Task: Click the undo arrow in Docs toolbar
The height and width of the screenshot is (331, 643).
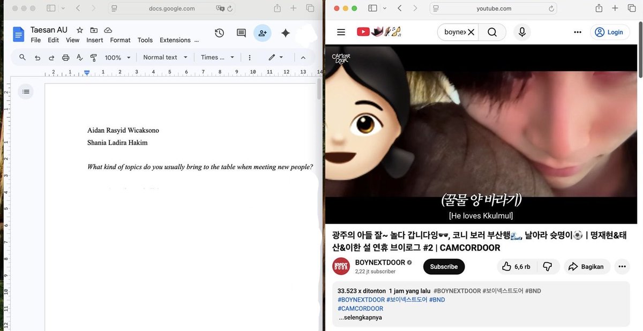Action: pos(38,57)
